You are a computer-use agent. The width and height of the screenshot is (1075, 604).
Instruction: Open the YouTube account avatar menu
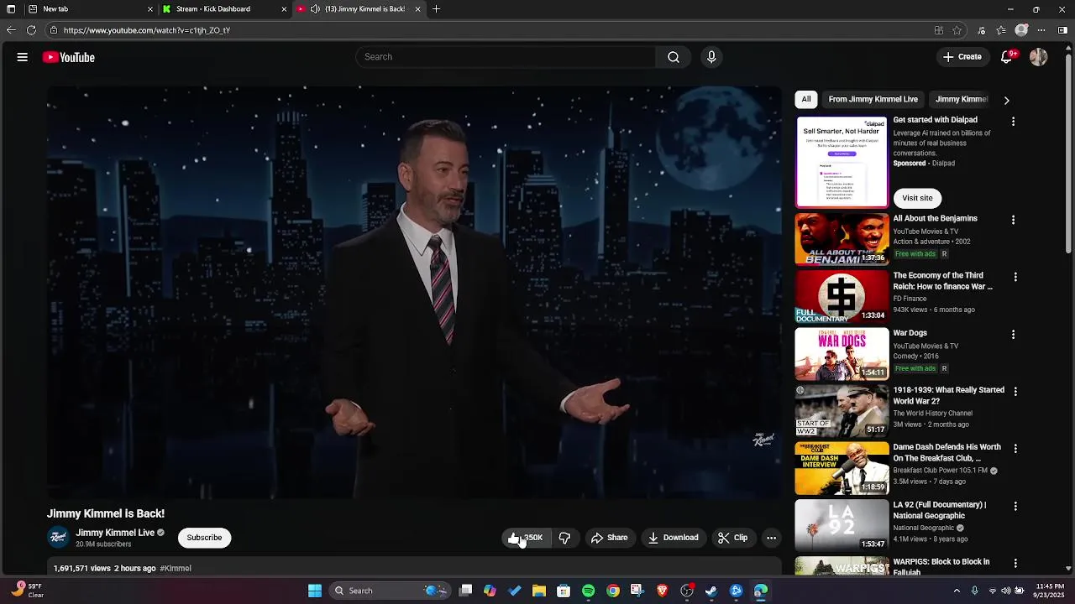coord(1039,57)
